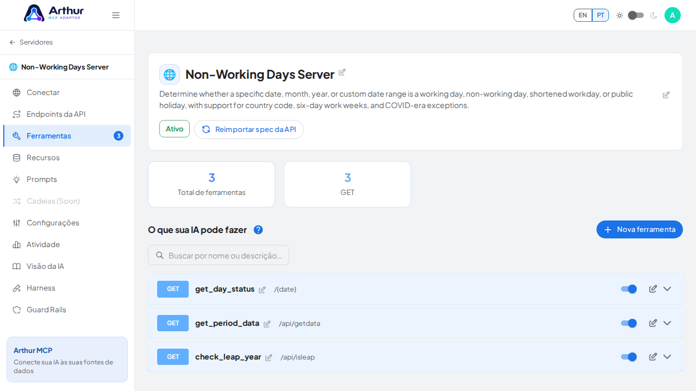Click the help question mark icon
Image resolution: width=696 pixels, height=391 pixels.
tap(258, 230)
